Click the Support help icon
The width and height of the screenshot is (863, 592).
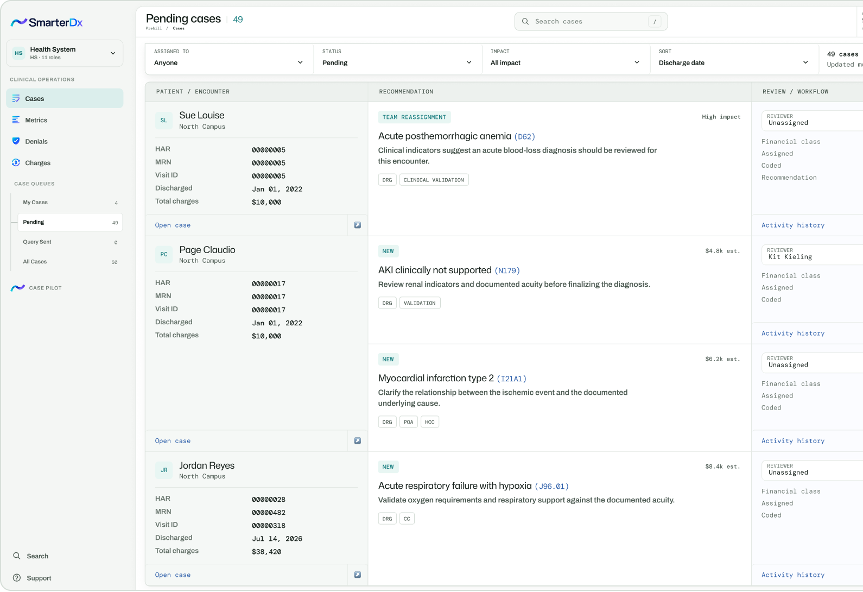point(17,578)
